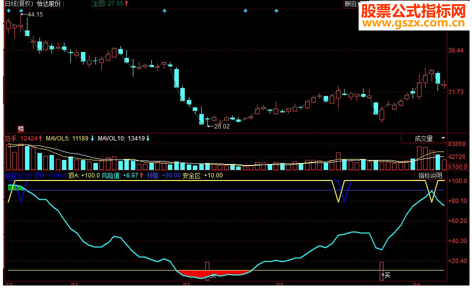Click the first blue diamond info marker
This screenshot has height=288, width=472.
(x=8, y=11)
